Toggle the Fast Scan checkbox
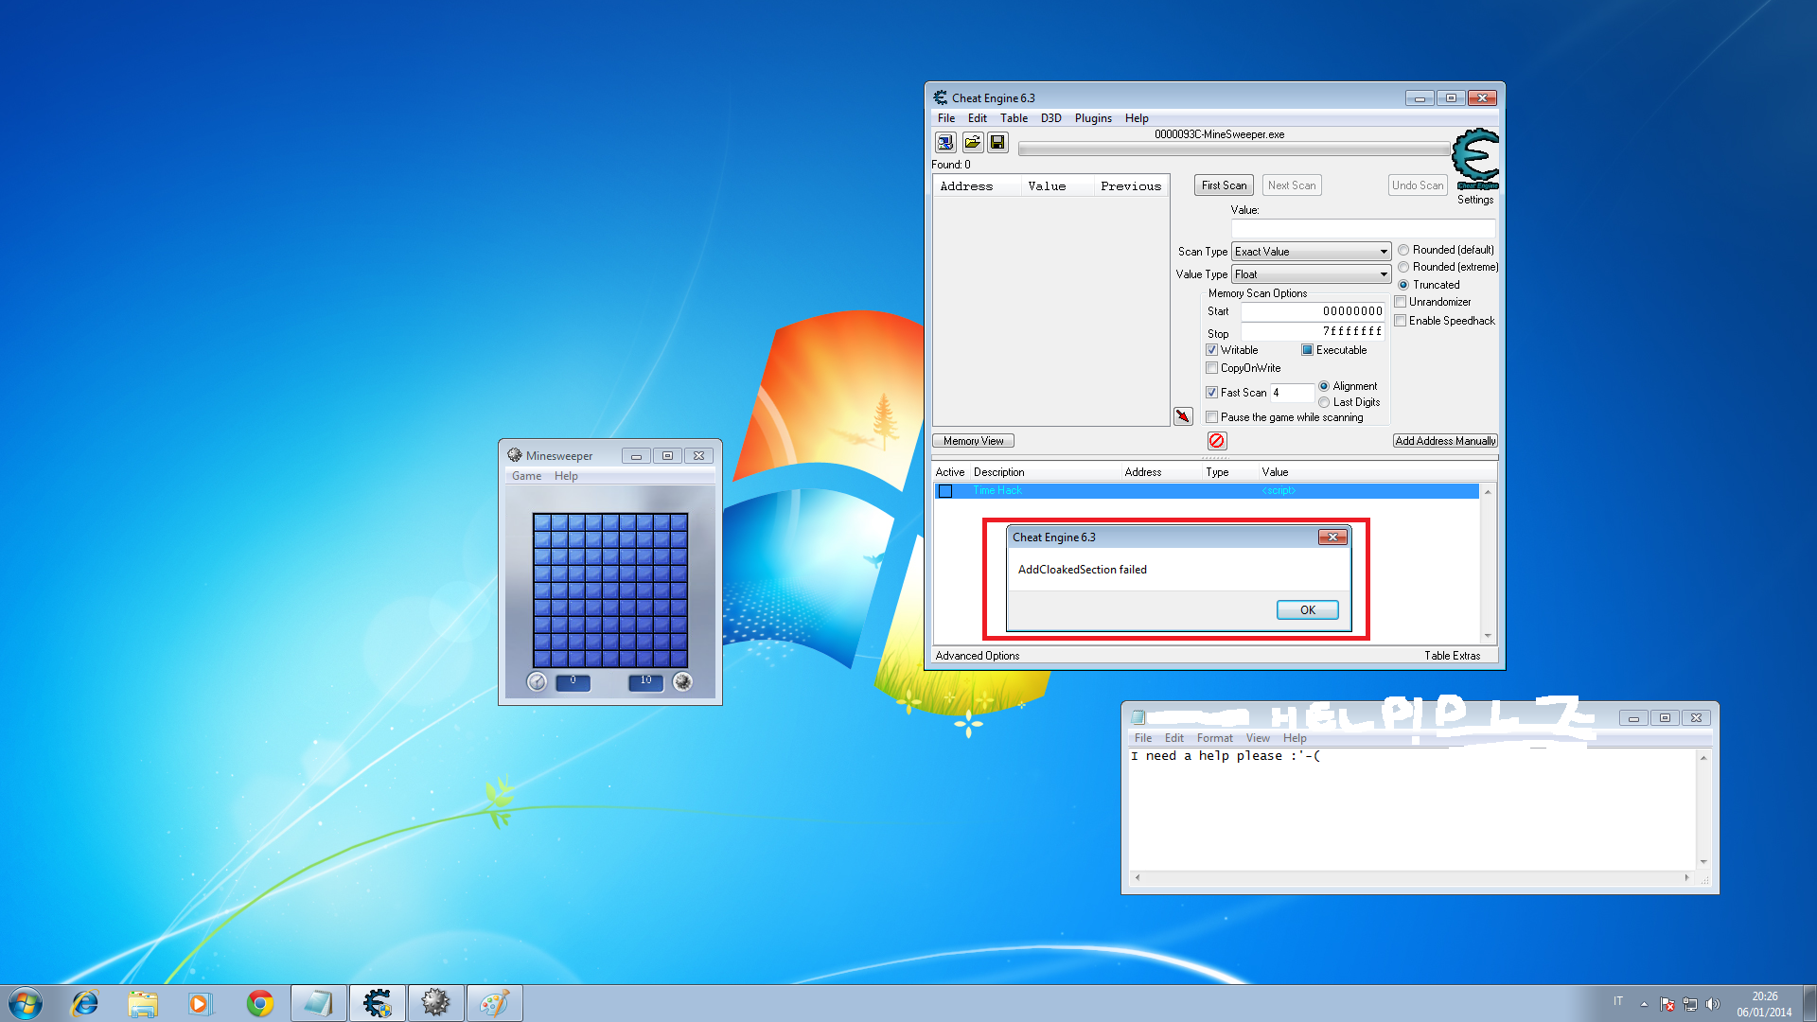The image size is (1817, 1022). pyautogui.click(x=1211, y=393)
